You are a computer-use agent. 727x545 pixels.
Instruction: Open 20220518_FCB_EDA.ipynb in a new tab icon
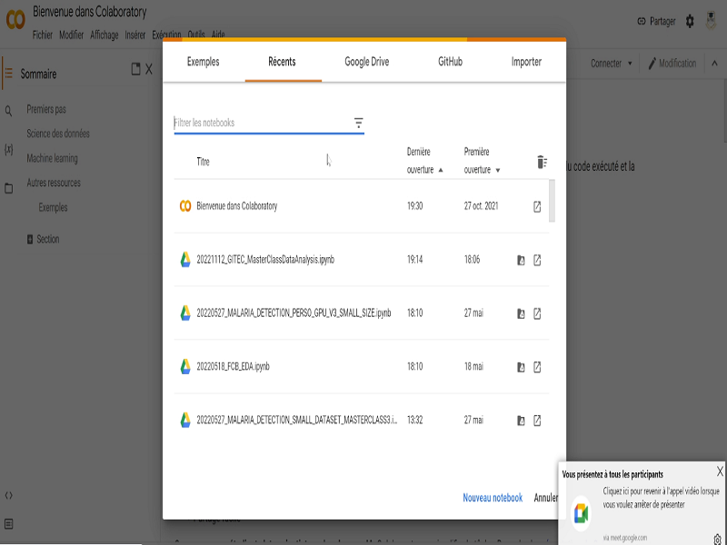(x=537, y=367)
